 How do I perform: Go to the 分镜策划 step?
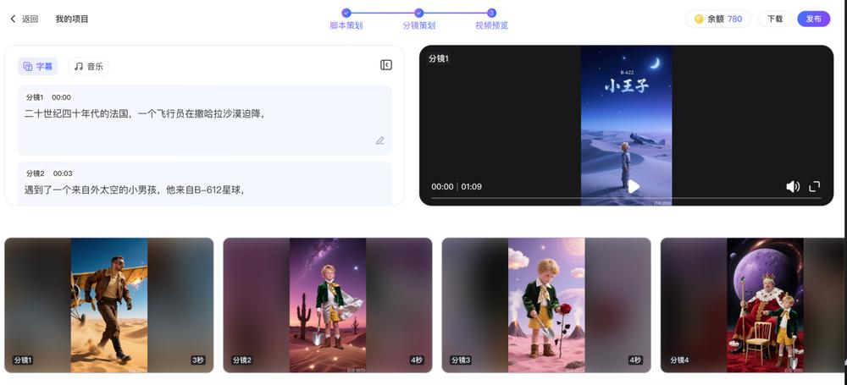click(x=418, y=19)
